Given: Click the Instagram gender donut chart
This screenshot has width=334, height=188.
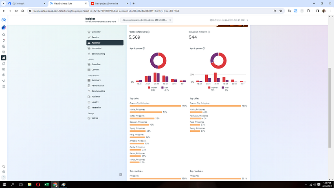Looking at the screenshot, I should 218,60.
